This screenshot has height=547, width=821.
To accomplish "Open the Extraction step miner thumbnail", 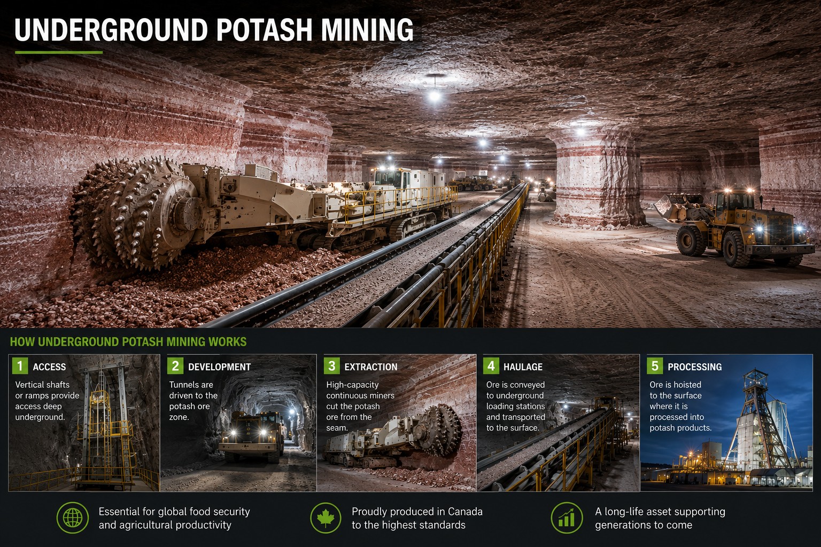I will pyautogui.click(x=397, y=423).
